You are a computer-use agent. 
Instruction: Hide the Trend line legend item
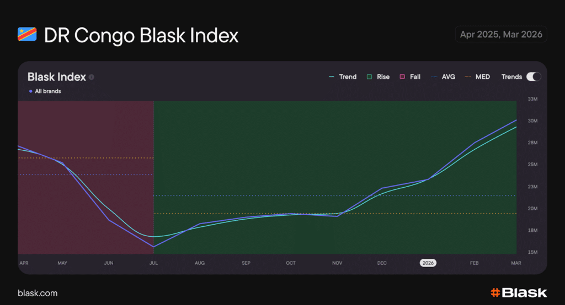(x=342, y=77)
